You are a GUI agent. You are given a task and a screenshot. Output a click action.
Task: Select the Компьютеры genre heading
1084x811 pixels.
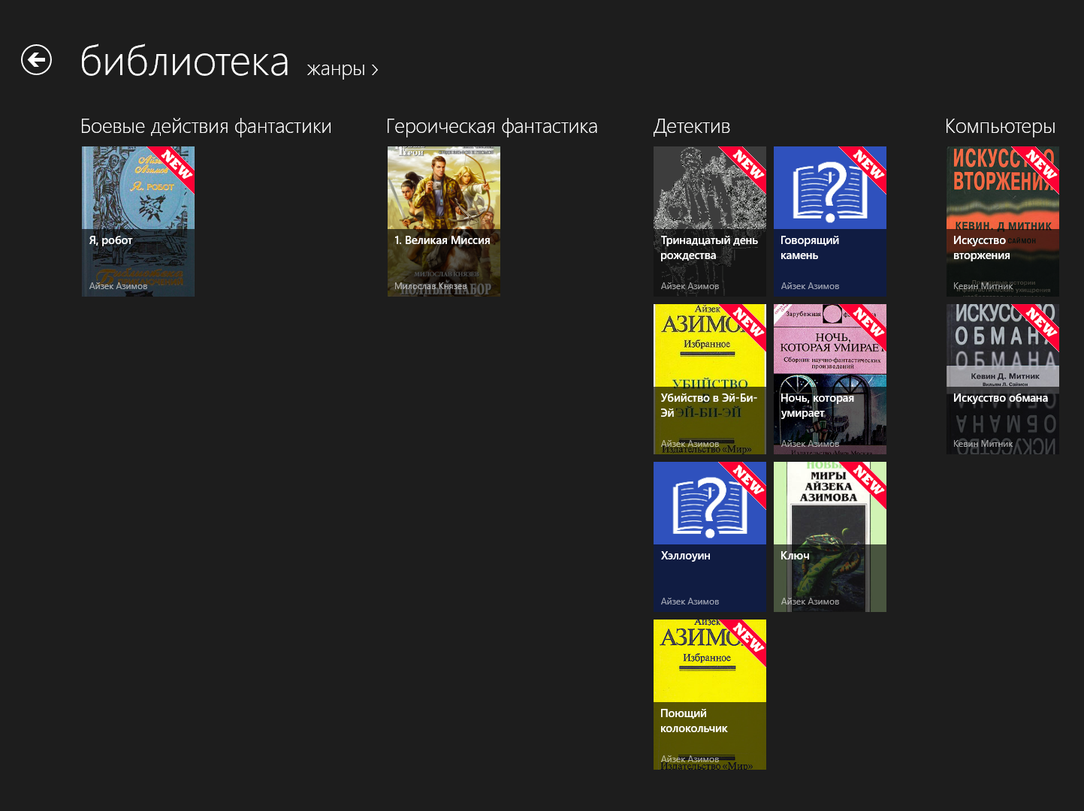click(x=1001, y=127)
